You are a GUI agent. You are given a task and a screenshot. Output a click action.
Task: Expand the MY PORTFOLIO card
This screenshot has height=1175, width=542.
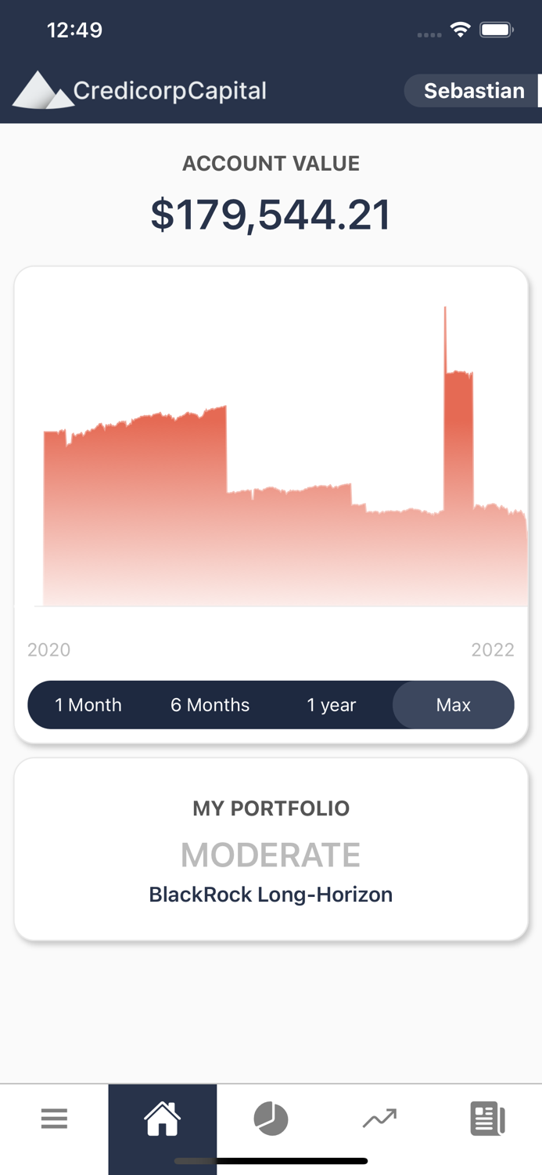(271, 808)
